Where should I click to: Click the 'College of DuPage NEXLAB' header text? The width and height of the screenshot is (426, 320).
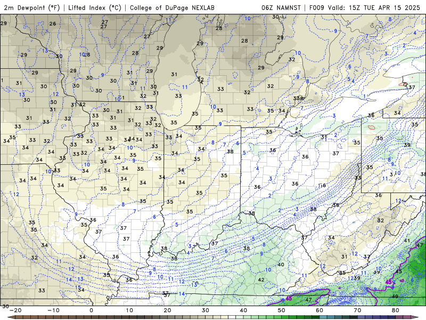pyautogui.click(x=172, y=7)
